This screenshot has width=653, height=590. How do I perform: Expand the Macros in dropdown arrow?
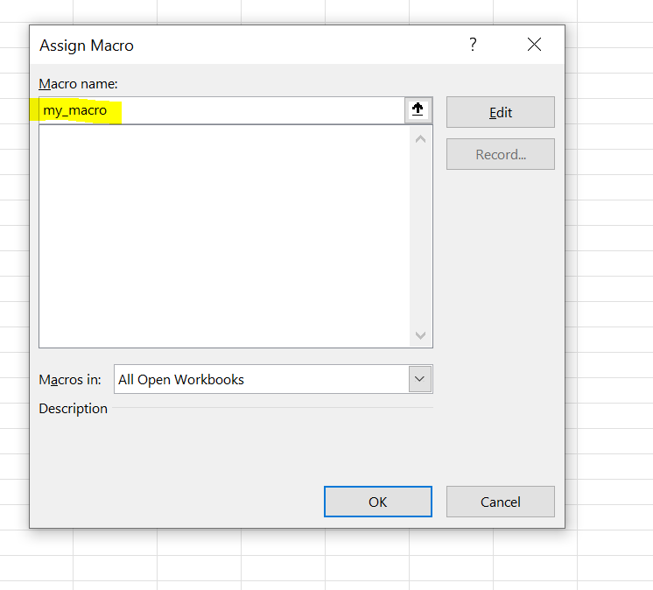click(x=420, y=379)
